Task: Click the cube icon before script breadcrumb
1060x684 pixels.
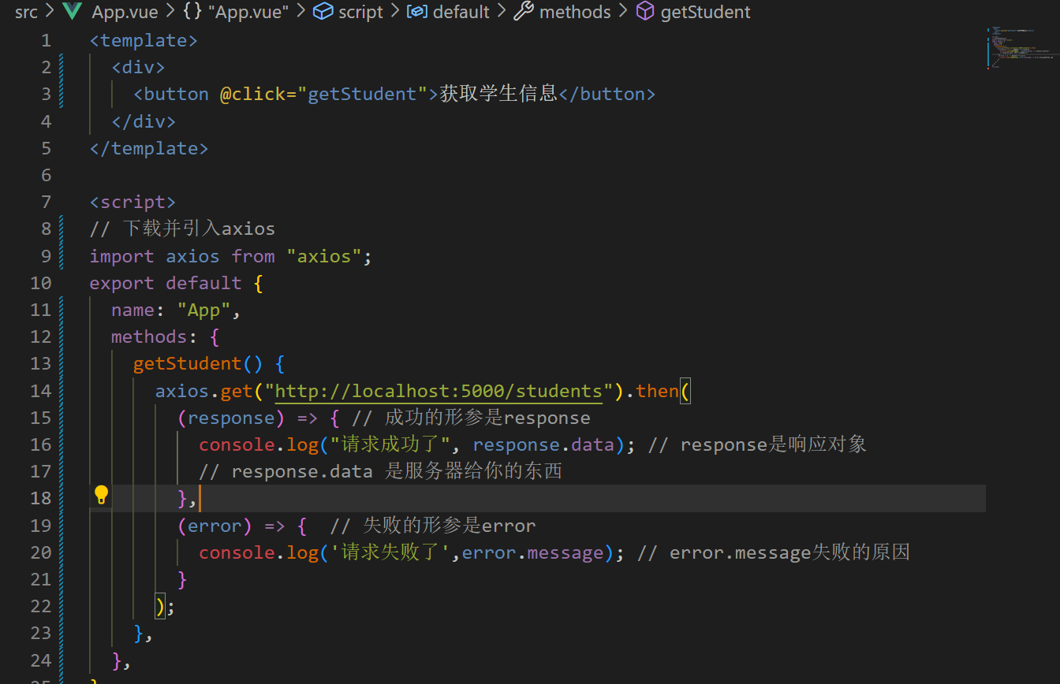Action: [x=323, y=12]
